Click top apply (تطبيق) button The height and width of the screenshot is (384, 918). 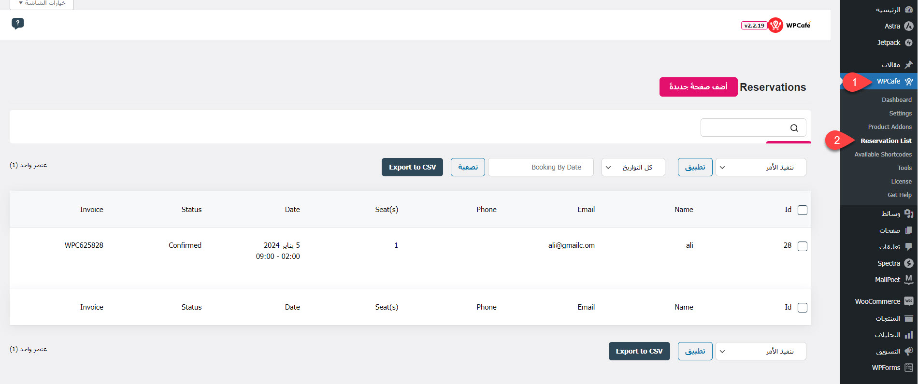pyautogui.click(x=695, y=167)
